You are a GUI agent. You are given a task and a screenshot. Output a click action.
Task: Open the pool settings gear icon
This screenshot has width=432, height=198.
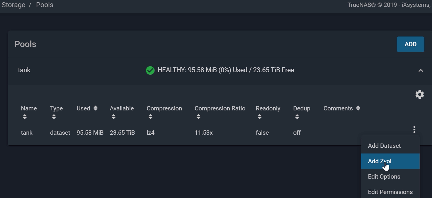(419, 94)
